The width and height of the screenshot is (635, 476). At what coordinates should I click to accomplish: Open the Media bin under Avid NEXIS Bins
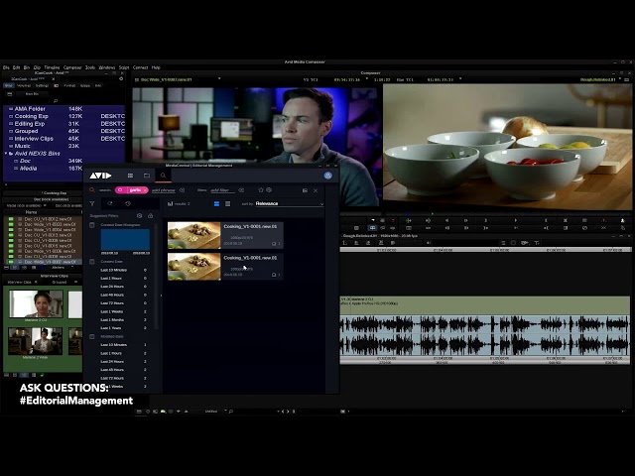(28, 169)
